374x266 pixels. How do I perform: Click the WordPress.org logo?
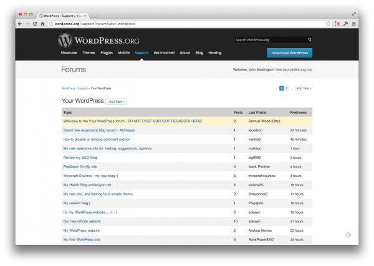pyautogui.click(x=98, y=40)
